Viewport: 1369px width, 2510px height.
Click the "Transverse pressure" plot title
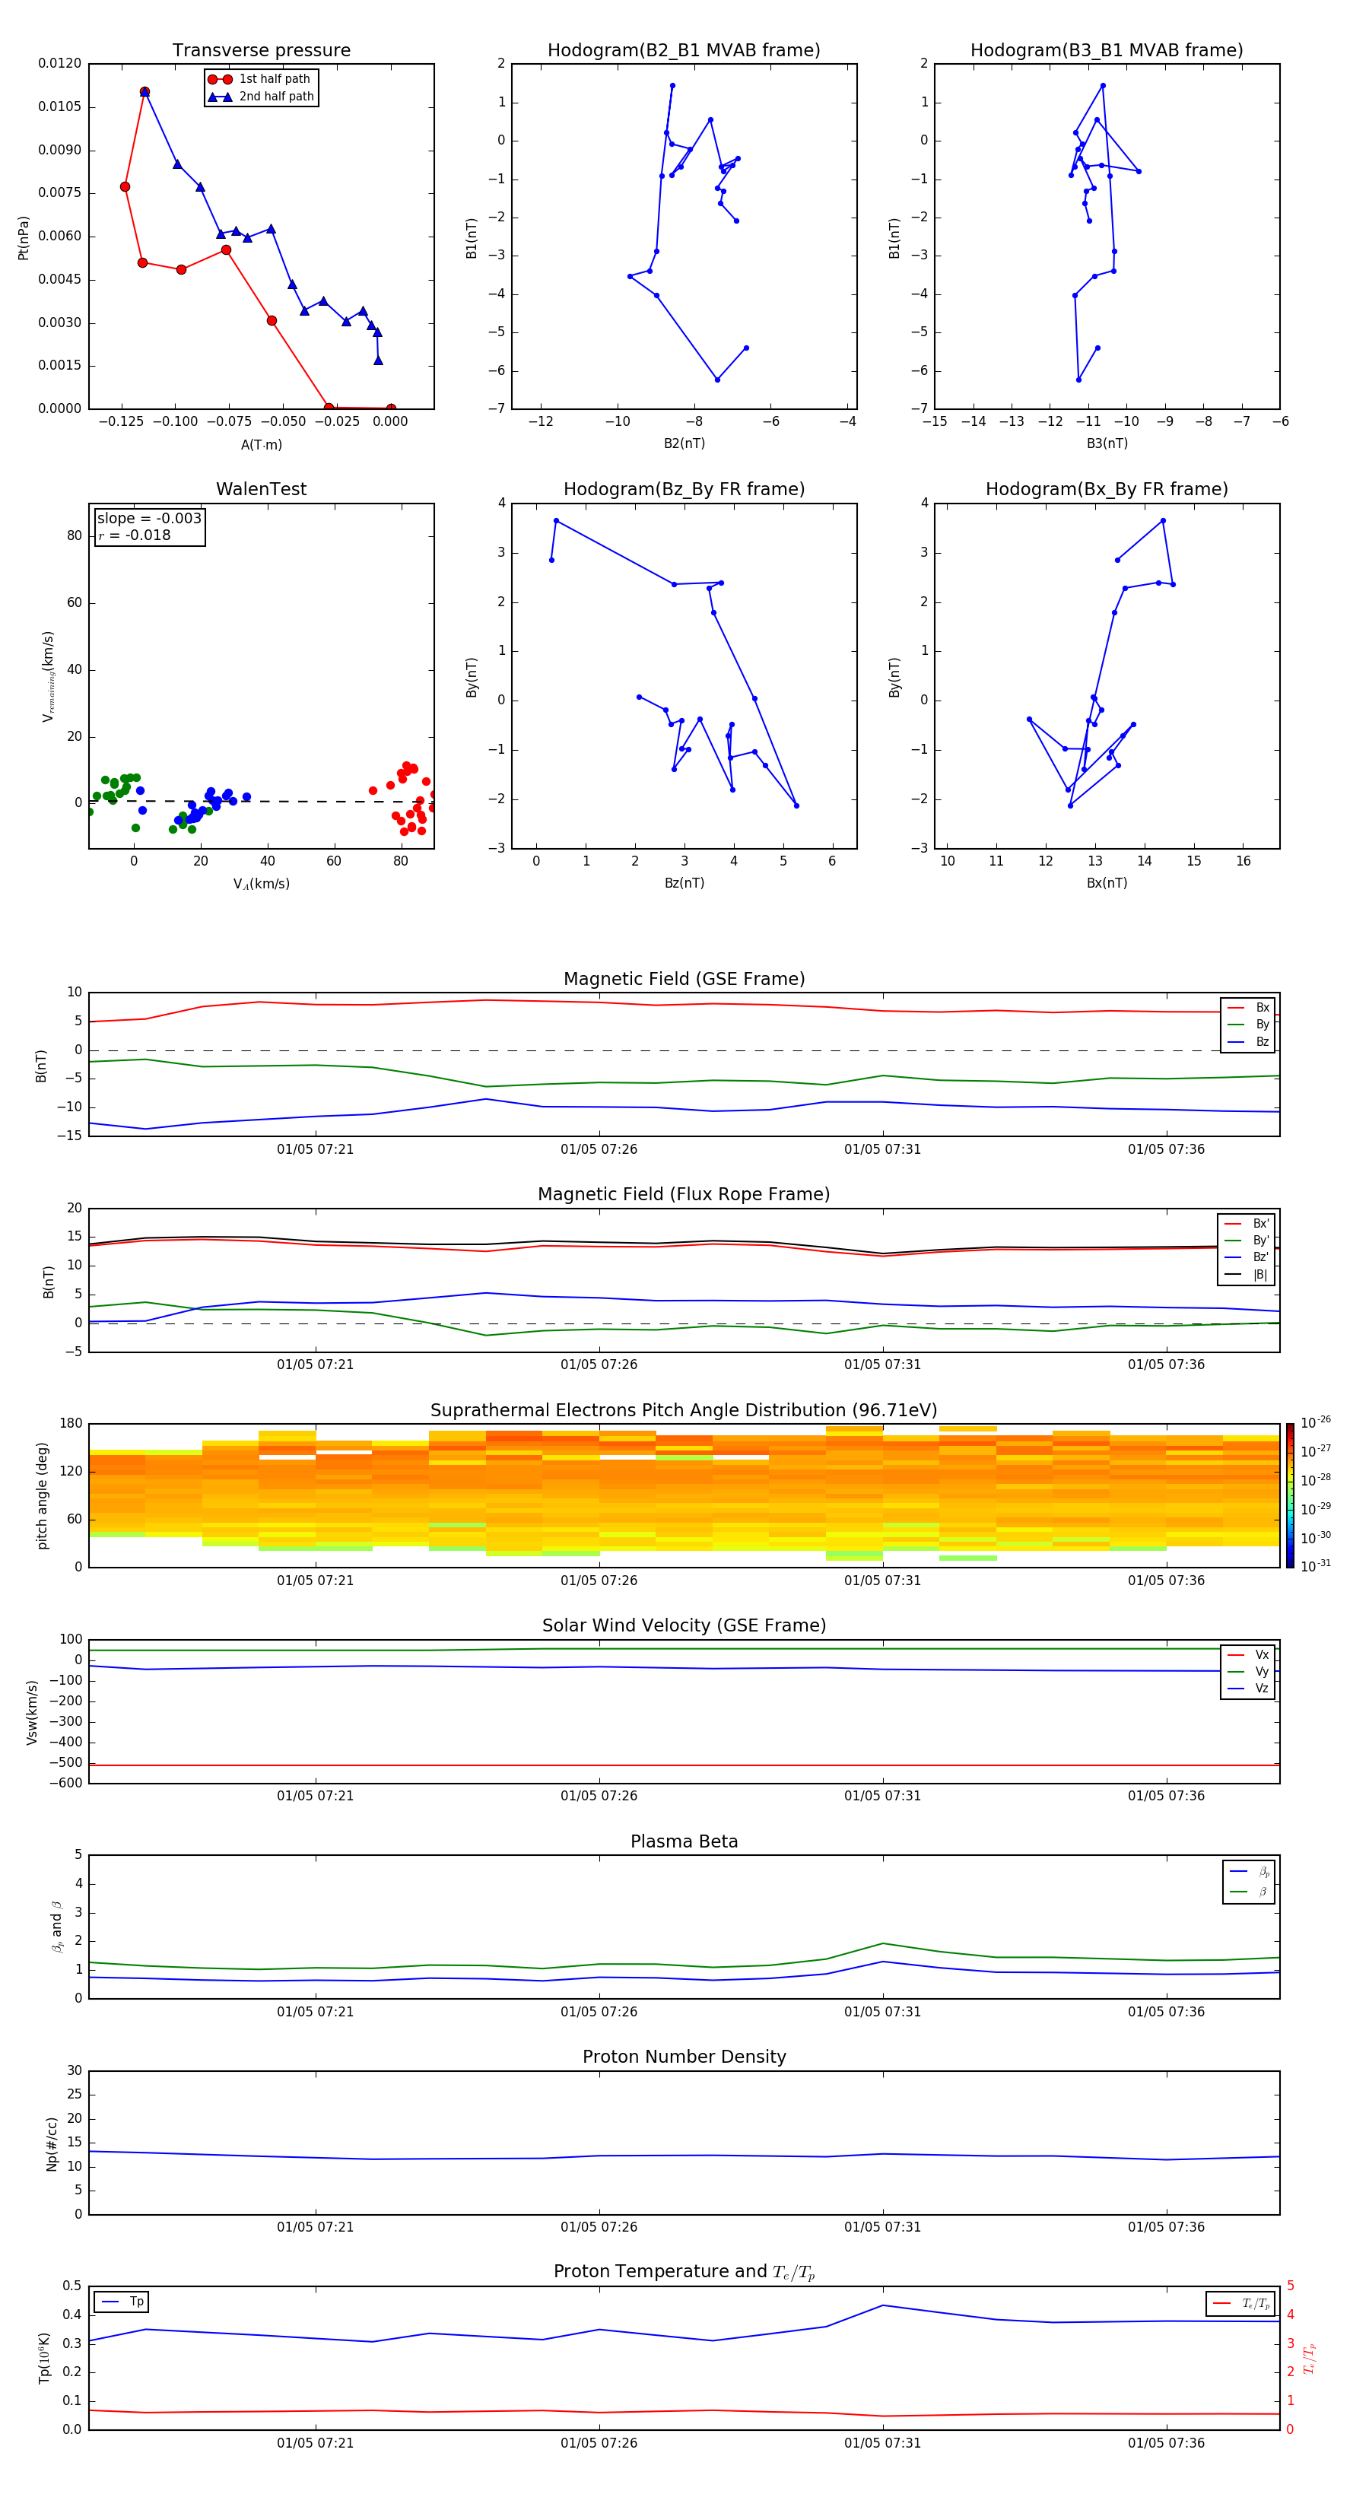click(x=261, y=51)
